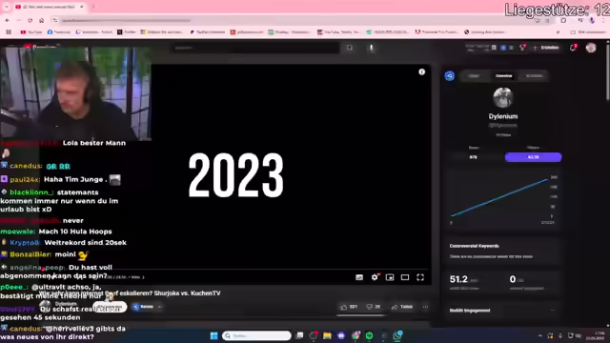Go to the browser home page icon
The height and width of the screenshot is (343, 610).
pos(42,20)
